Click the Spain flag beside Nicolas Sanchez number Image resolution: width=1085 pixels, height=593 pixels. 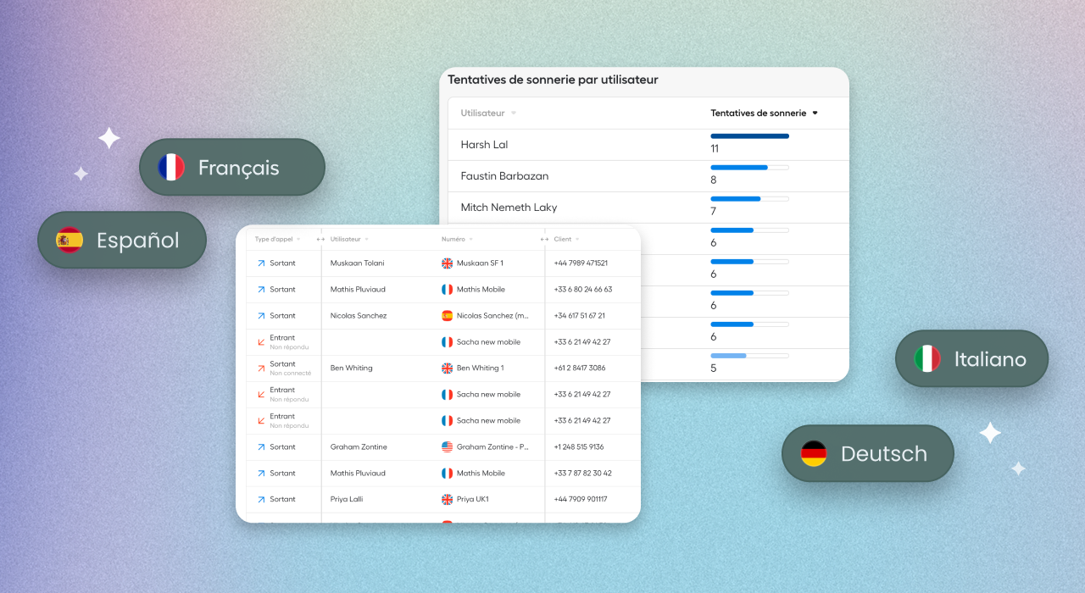(x=448, y=316)
